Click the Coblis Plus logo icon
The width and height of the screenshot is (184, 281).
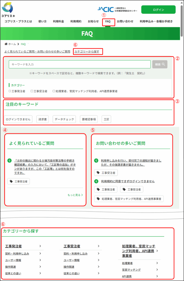tap(7, 7)
